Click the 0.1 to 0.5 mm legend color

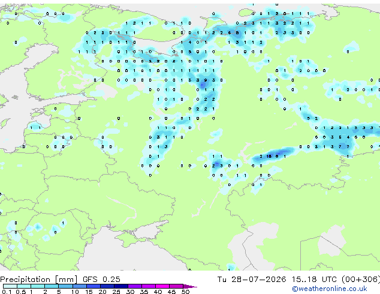(10, 286)
